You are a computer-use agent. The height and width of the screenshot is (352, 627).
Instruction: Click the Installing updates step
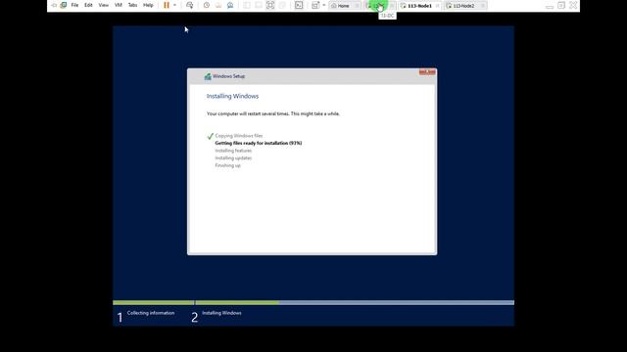pos(233,158)
